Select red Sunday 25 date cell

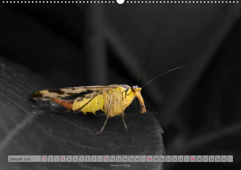coord(193,159)
